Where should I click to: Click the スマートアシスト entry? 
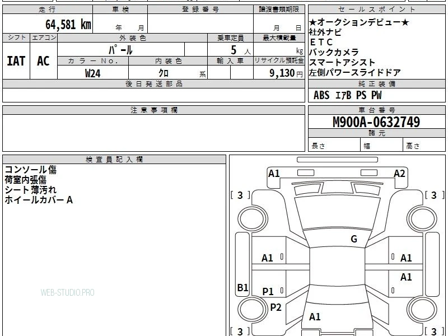click(342, 62)
